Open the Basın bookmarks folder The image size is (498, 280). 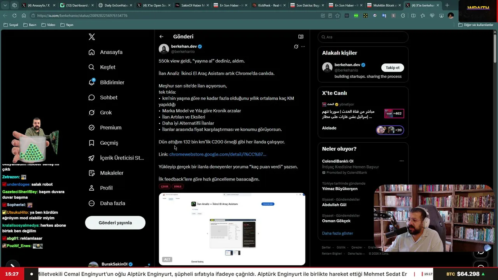(x=30, y=25)
